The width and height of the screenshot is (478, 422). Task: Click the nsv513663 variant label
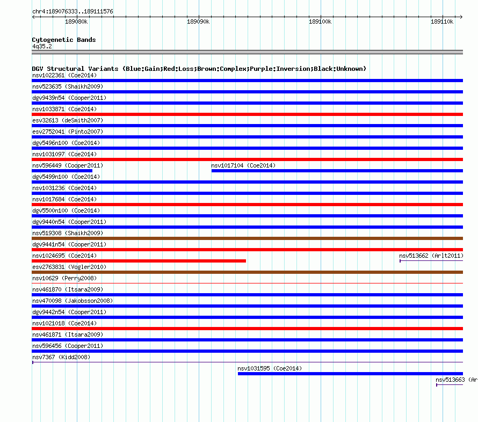[x=457, y=380]
